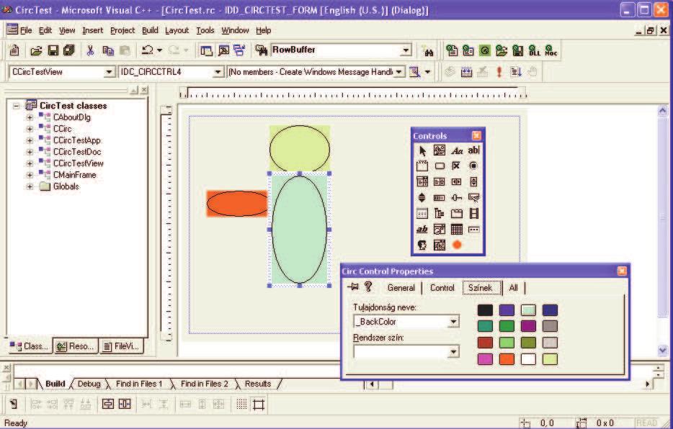Close the Controls palette
This screenshot has height=429, width=673.
tap(476, 136)
